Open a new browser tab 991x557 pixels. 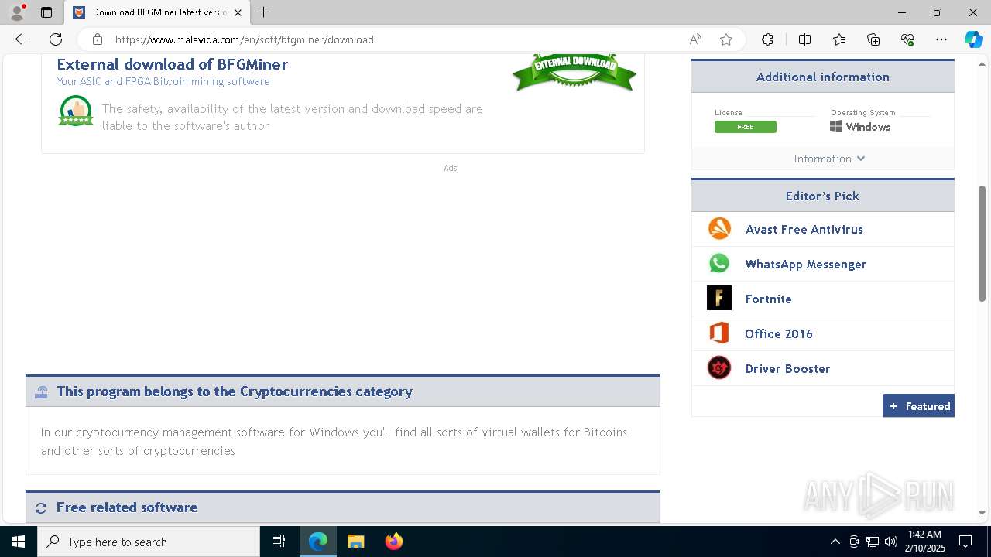[263, 12]
